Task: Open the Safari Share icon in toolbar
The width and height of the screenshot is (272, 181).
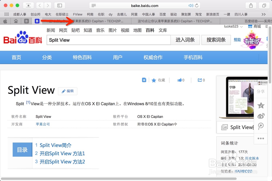Action: tap(251, 5)
